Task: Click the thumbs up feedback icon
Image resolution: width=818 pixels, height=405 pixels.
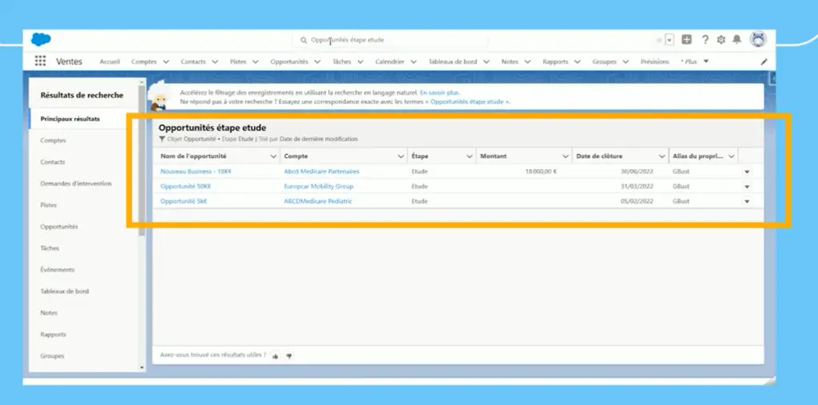Action: [x=275, y=356]
